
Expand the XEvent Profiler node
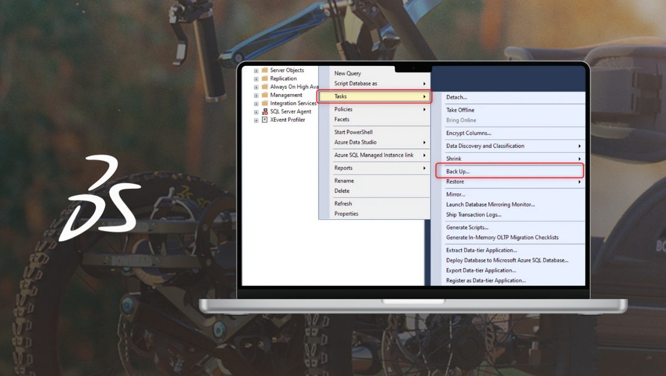(x=256, y=120)
